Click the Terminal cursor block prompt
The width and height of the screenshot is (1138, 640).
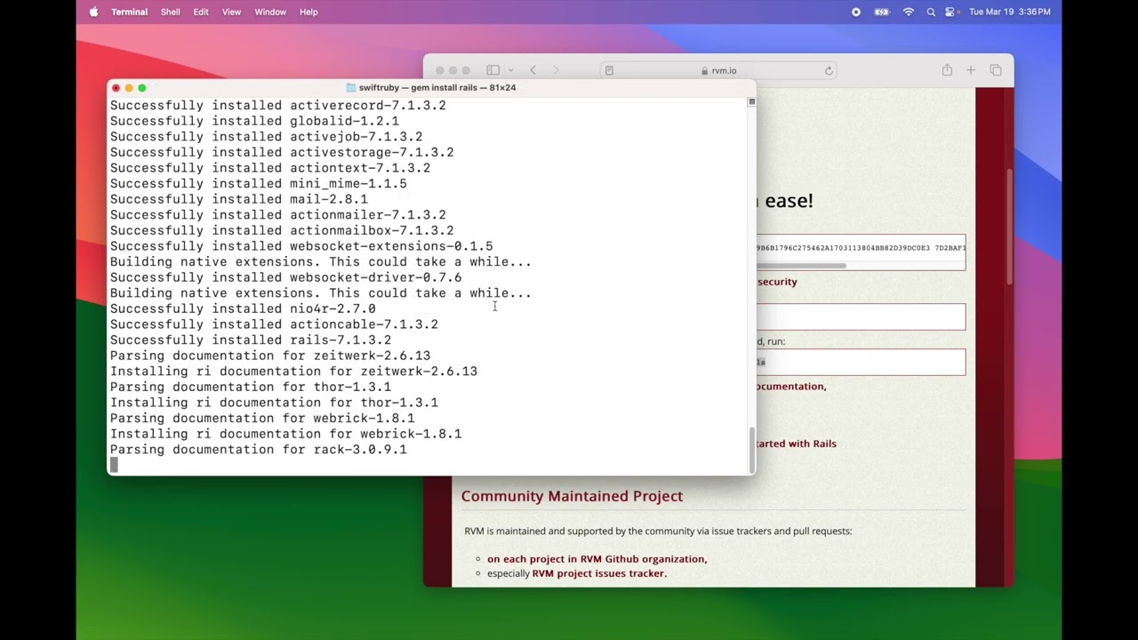point(114,465)
